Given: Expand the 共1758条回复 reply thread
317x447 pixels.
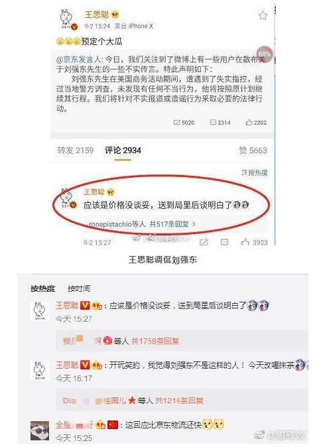Looking at the screenshot, I should click(x=155, y=341).
